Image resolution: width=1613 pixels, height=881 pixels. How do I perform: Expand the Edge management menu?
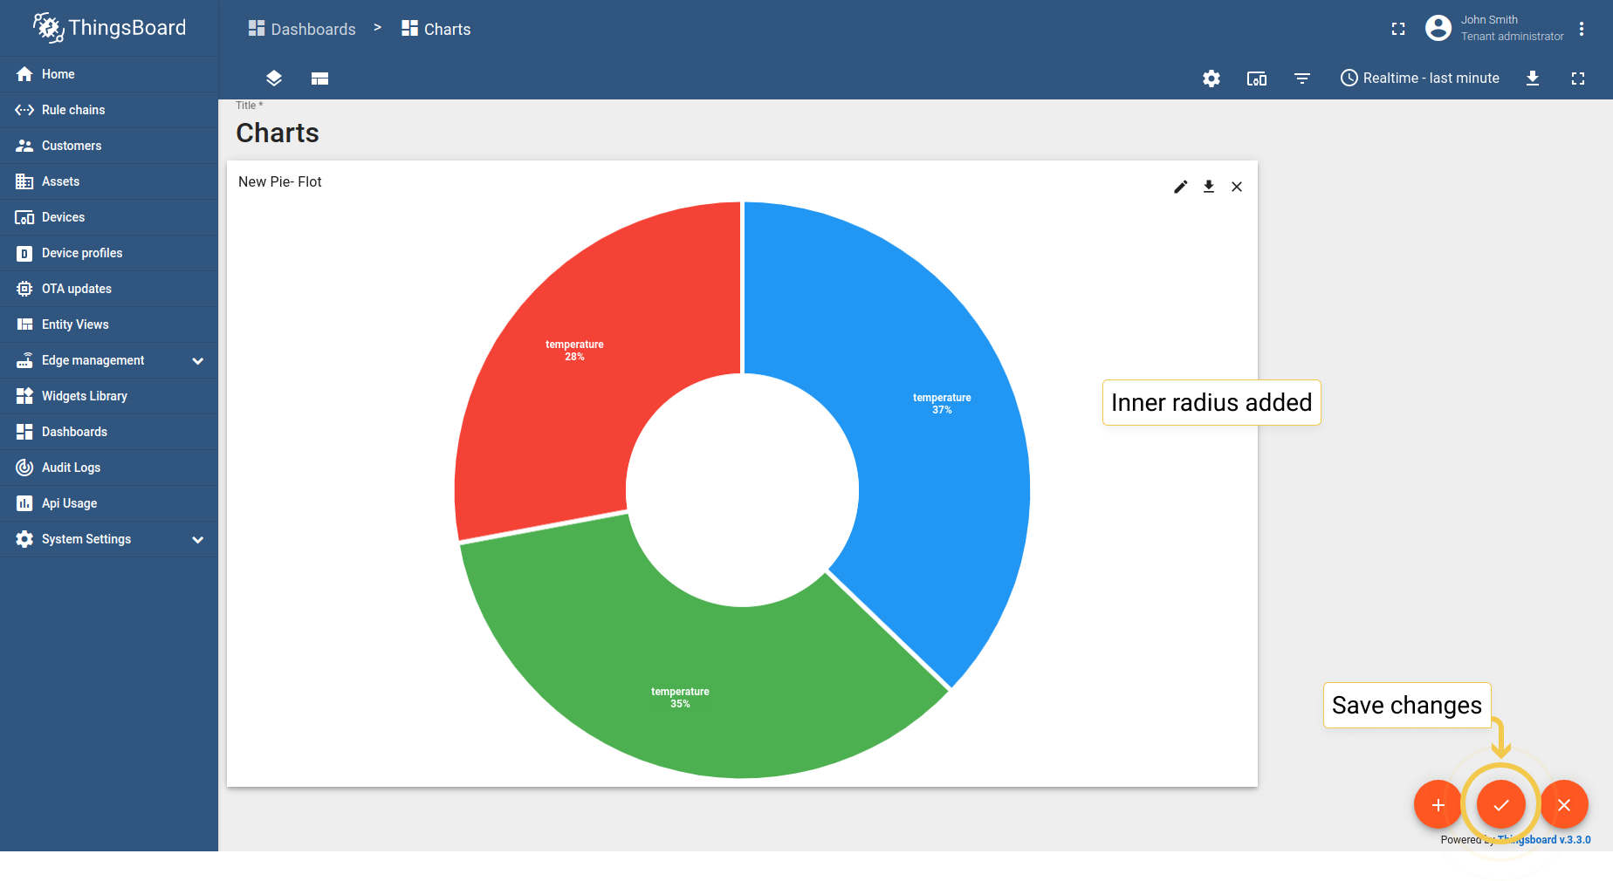click(x=92, y=360)
